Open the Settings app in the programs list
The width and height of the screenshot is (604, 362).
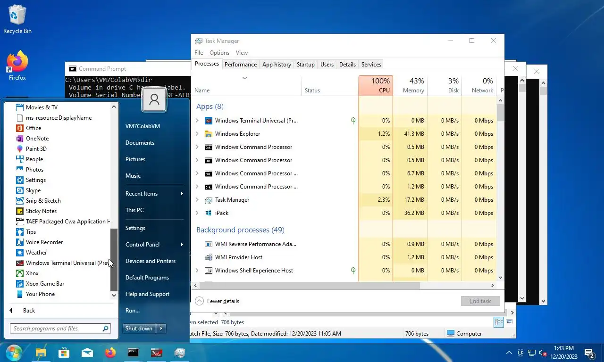[x=36, y=180]
